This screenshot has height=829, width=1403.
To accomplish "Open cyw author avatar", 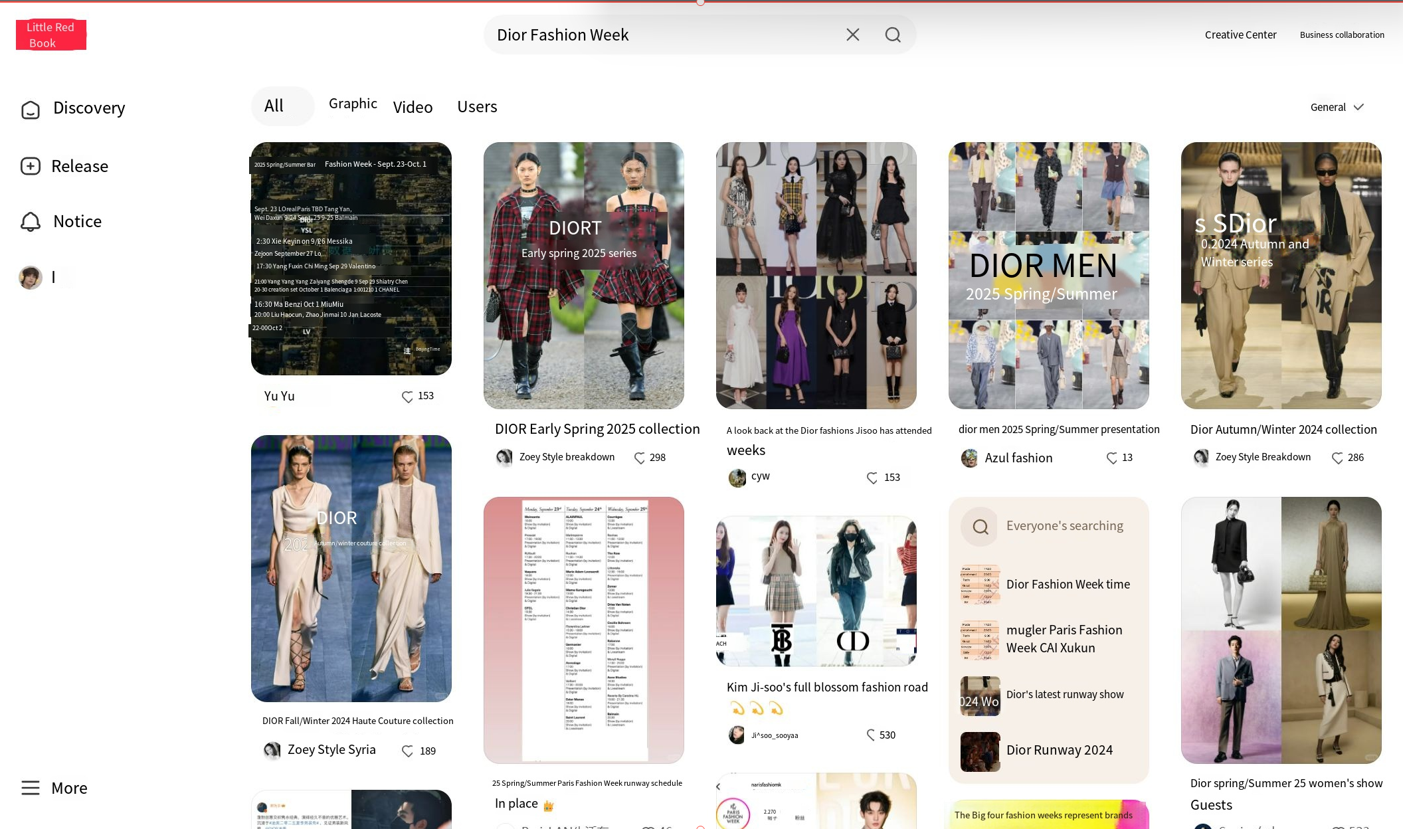I will coord(737,478).
